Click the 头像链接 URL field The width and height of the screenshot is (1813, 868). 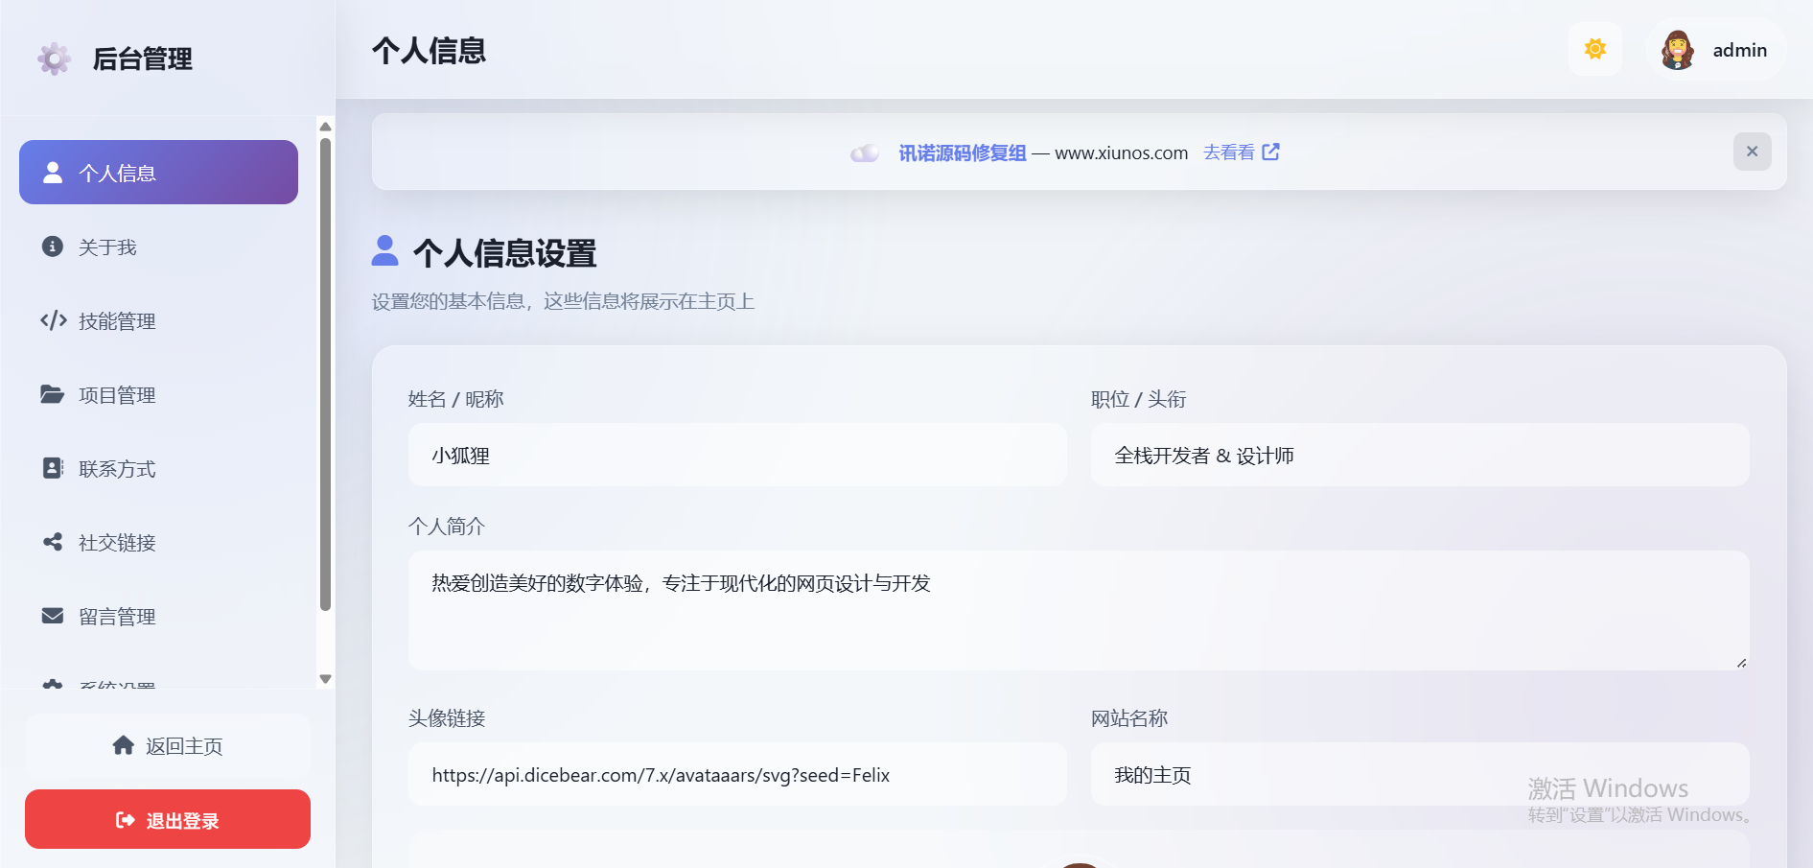[736, 775]
